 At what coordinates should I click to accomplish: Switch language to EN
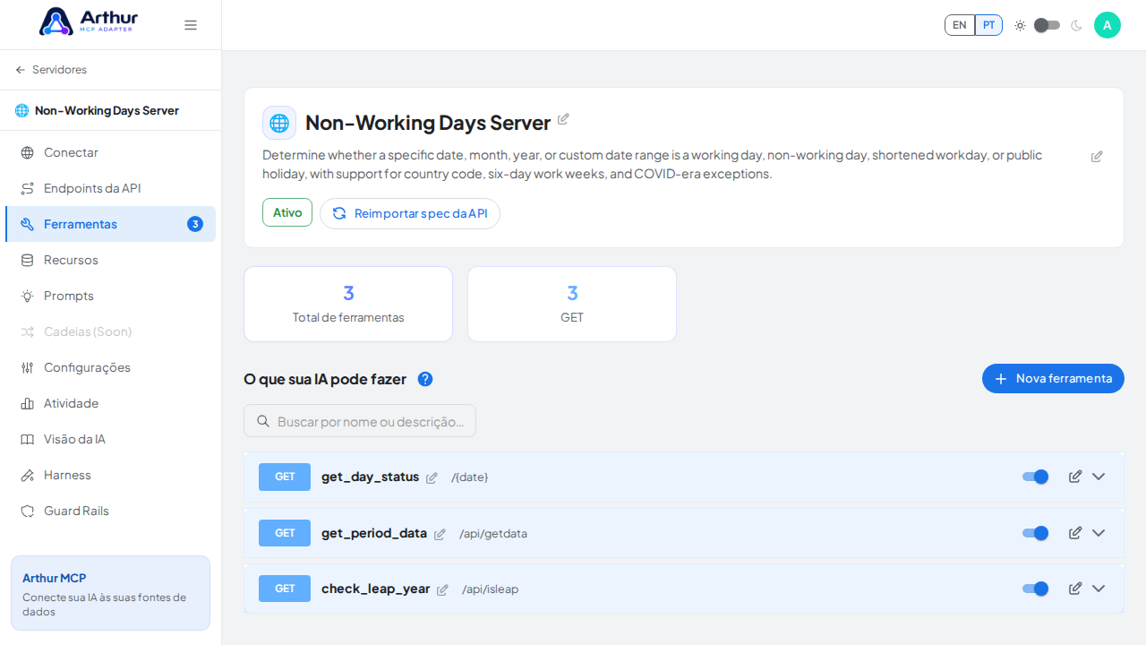point(959,25)
